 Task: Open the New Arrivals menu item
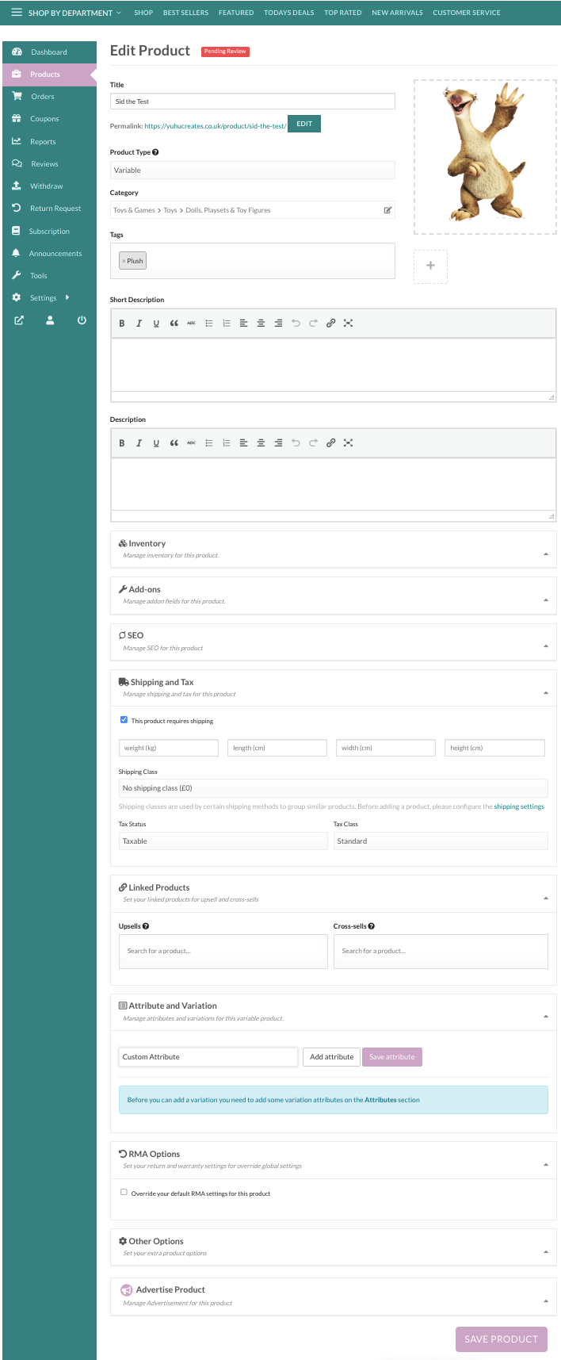397,13
